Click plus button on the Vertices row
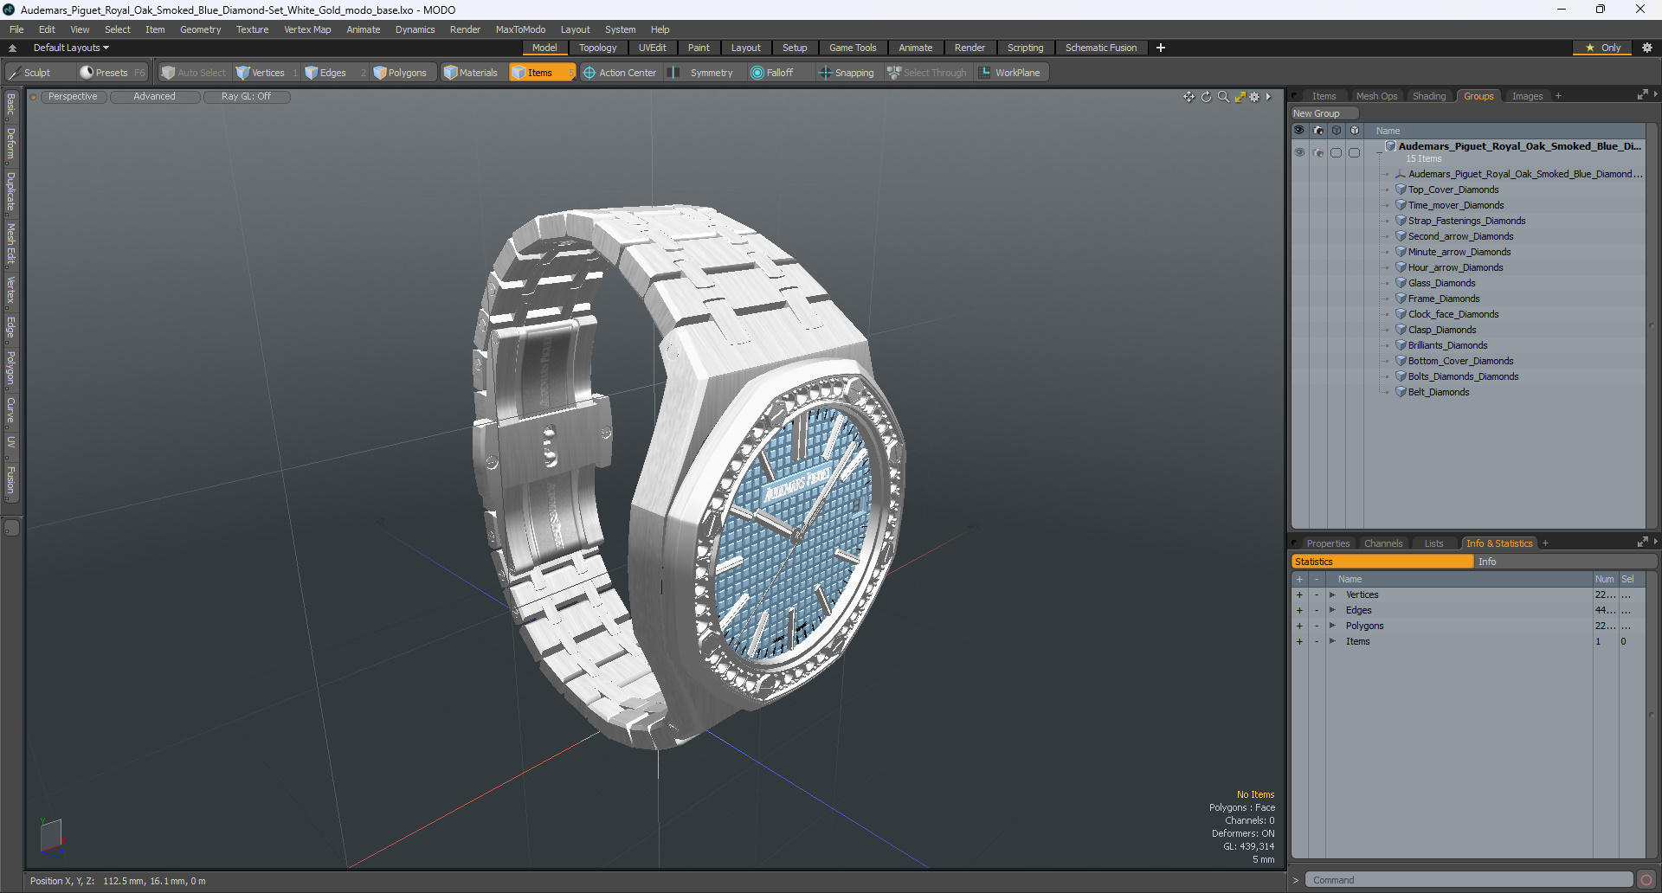The image size is (1662, 893). coord(1299,594)
